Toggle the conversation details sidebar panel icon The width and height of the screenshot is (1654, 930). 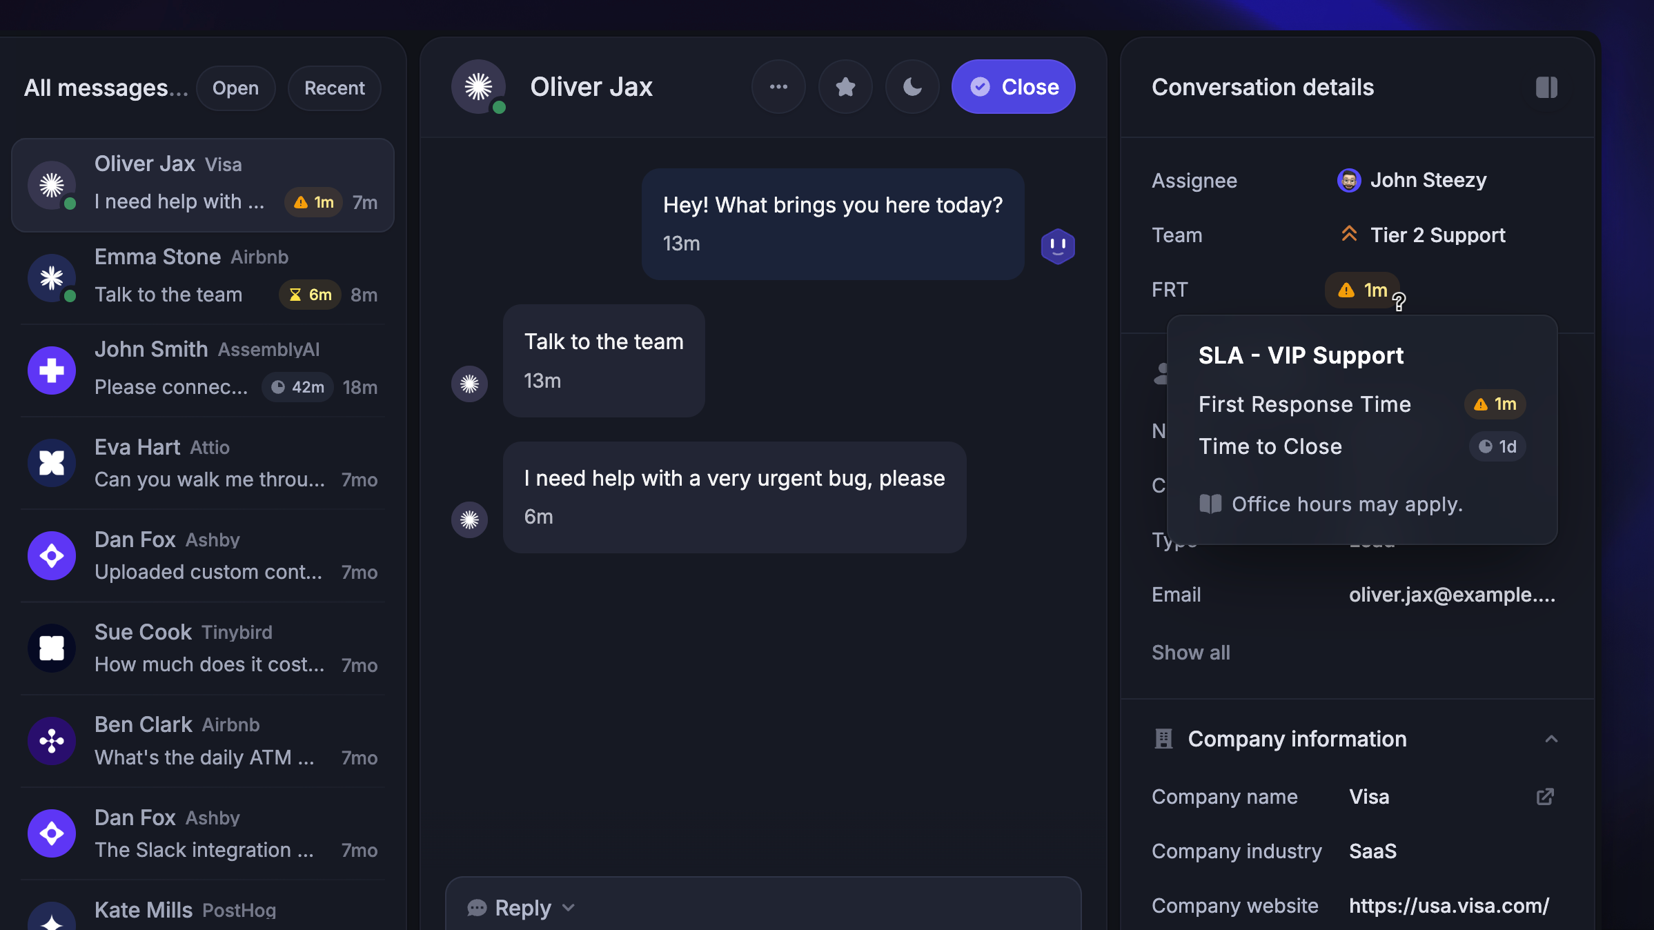click(1546, 88)
